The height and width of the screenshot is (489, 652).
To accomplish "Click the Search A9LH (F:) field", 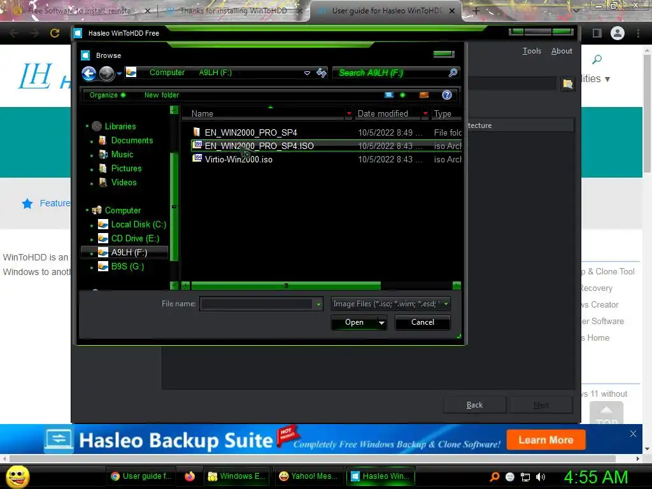I will point(391,73).
